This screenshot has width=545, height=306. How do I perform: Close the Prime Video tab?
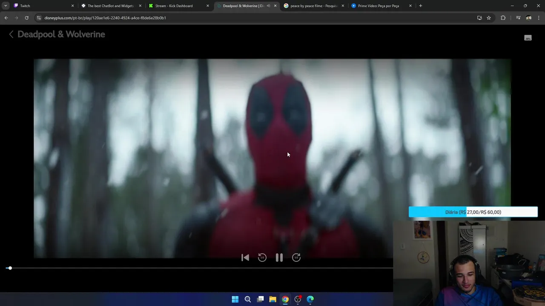(x=410, y=6)
